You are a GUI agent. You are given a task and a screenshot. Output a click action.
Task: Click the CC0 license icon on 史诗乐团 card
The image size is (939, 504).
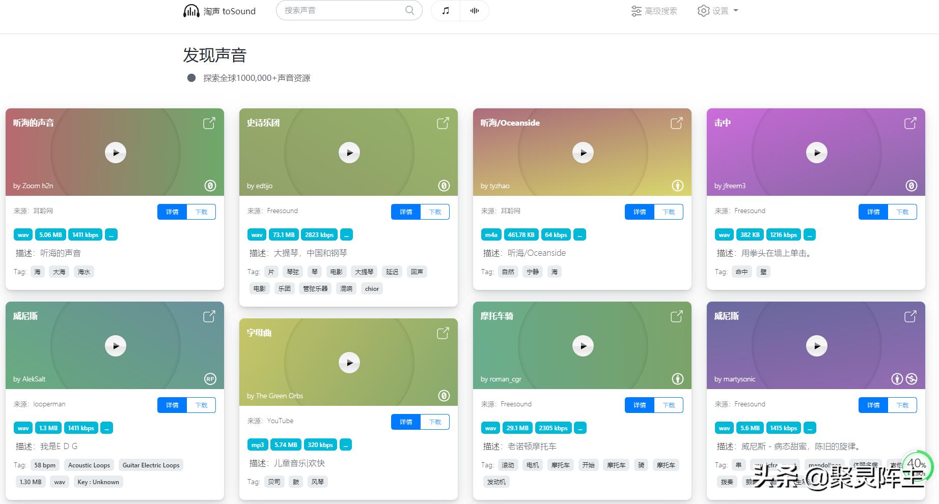pos(444,186)
